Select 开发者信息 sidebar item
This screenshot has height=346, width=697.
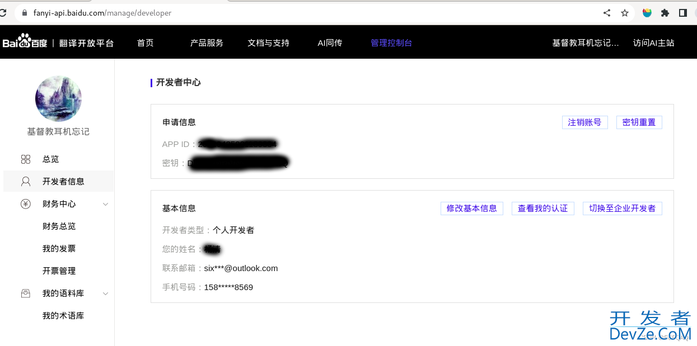click(58, 181)
